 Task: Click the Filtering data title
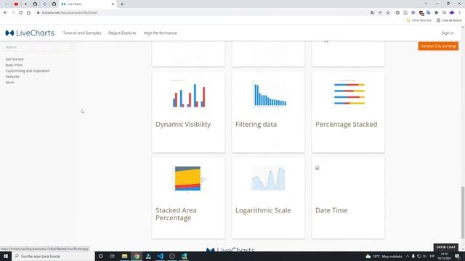tap(256, 124)
